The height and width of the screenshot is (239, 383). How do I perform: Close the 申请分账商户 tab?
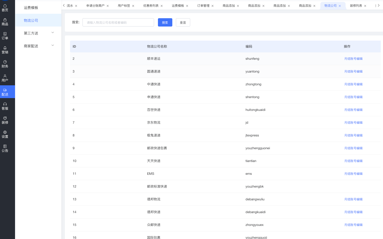(108, 6)
